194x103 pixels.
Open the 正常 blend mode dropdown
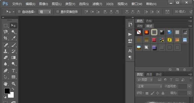pos(149,86)
